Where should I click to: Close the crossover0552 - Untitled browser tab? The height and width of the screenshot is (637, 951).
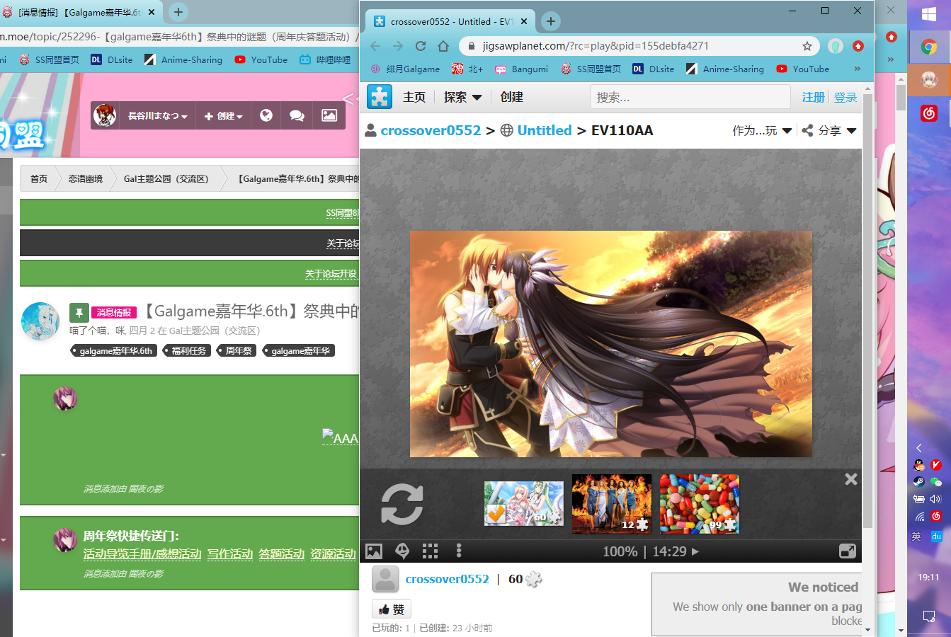[524, 21]
